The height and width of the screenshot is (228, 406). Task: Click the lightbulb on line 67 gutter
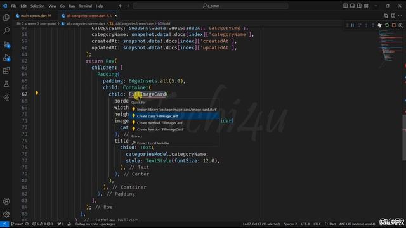pos(37,93)
